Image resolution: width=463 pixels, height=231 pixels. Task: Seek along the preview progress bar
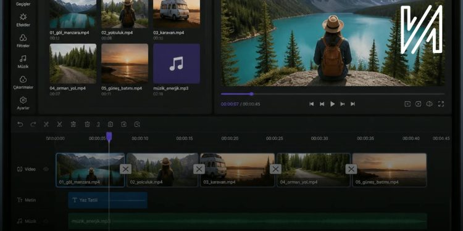[x=333, y=94]
